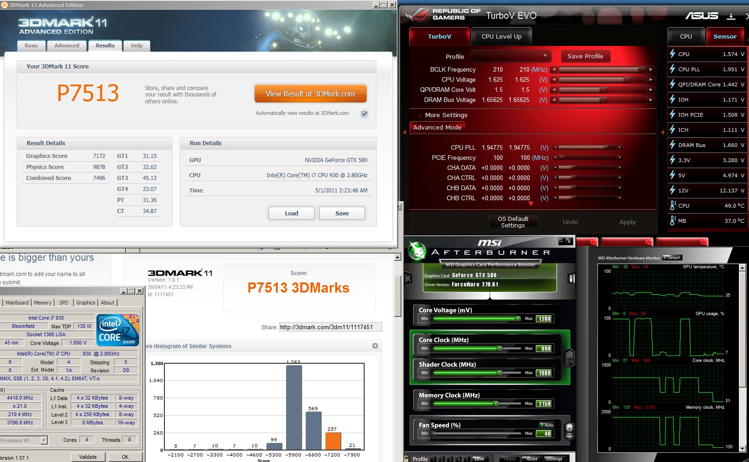Decrease BCLK Frequency with left arrow
The width and height of the screenshot is (749, 462).
click(x=554, y=69)
